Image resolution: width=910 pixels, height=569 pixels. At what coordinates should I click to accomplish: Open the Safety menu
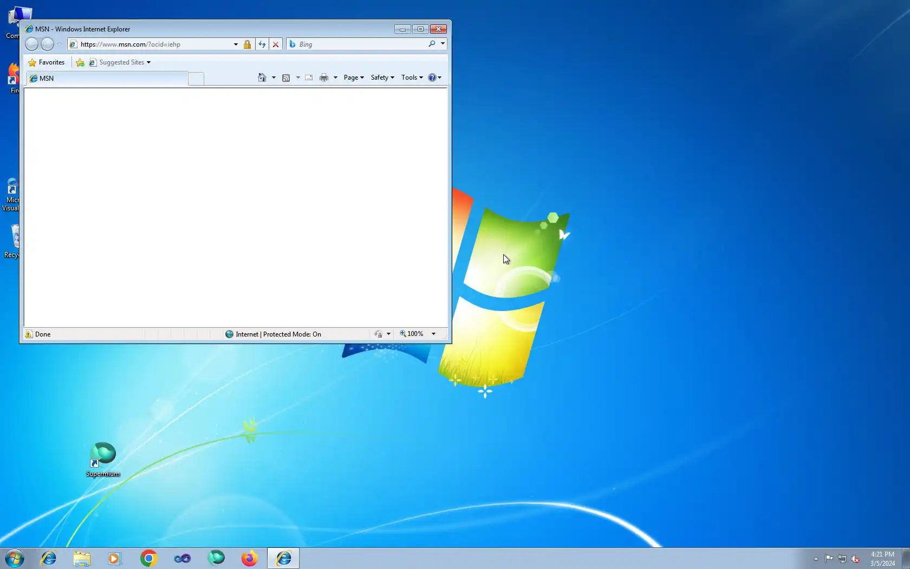point(382,77)
